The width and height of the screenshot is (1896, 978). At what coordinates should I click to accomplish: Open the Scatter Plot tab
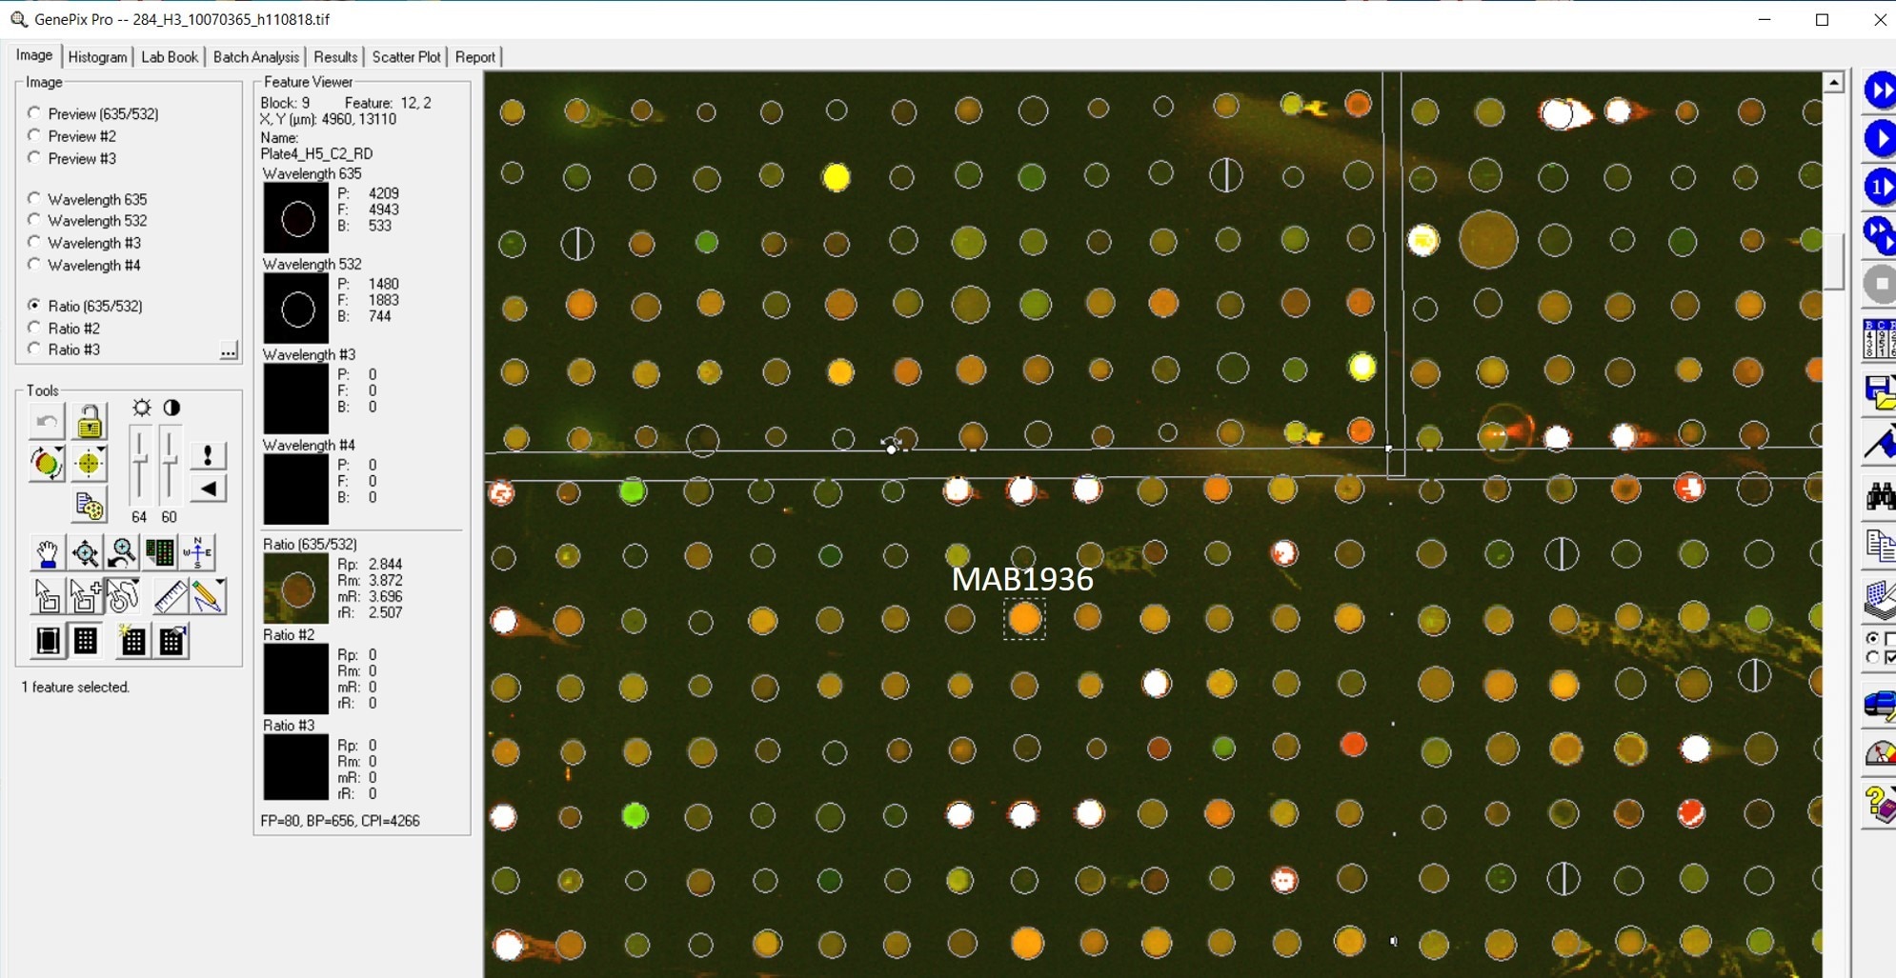(x=406, y=57)
